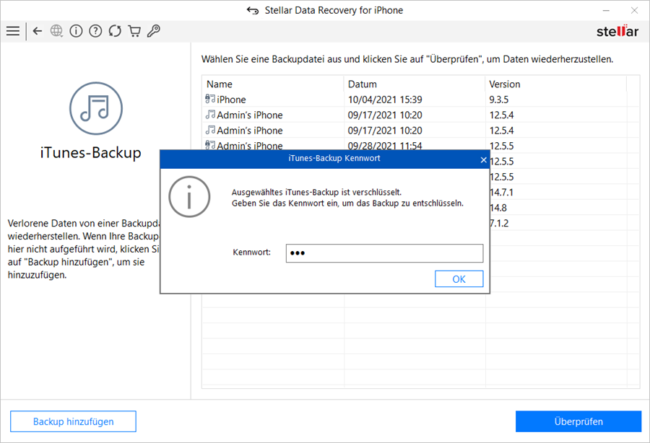Open help via the question mark icon

pos(95,31)
